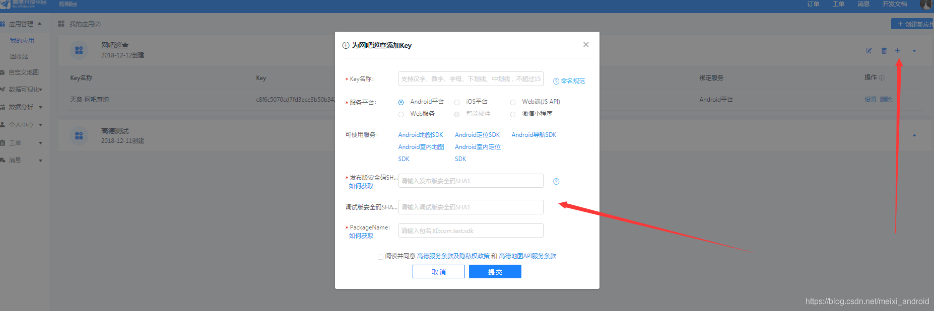Click the 删除 link for 天鑫-网吧查询

tap(886, 100)
